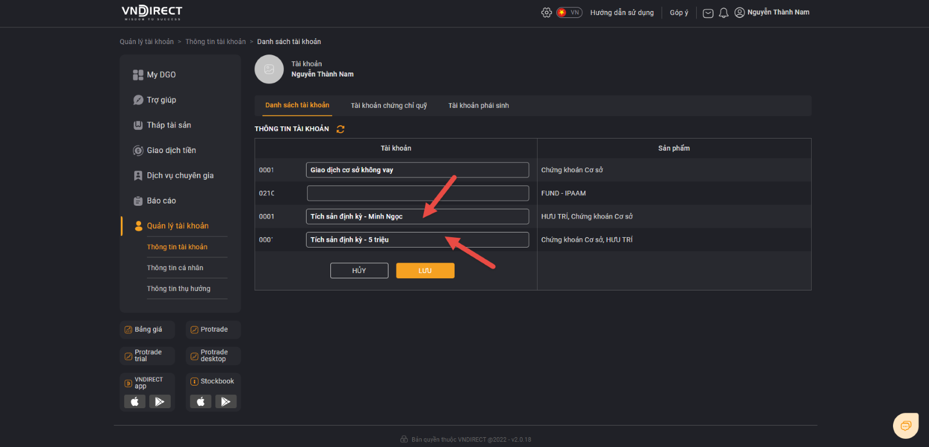Toggle the VN language flag switch

569,12
